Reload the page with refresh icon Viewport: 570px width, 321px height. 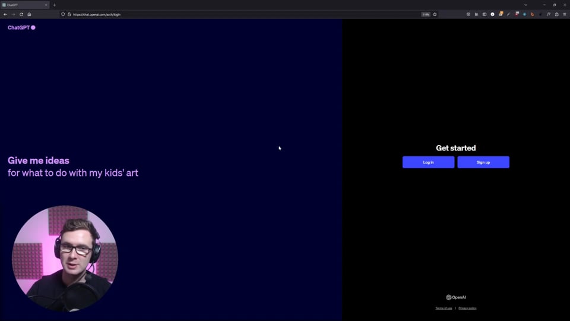(x=21, y=14)
